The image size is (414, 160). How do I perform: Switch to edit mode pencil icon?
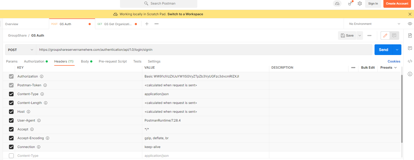coord(385,36)
